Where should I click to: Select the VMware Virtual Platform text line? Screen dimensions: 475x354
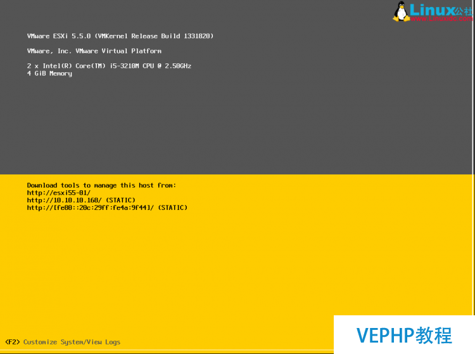[94, 51]
